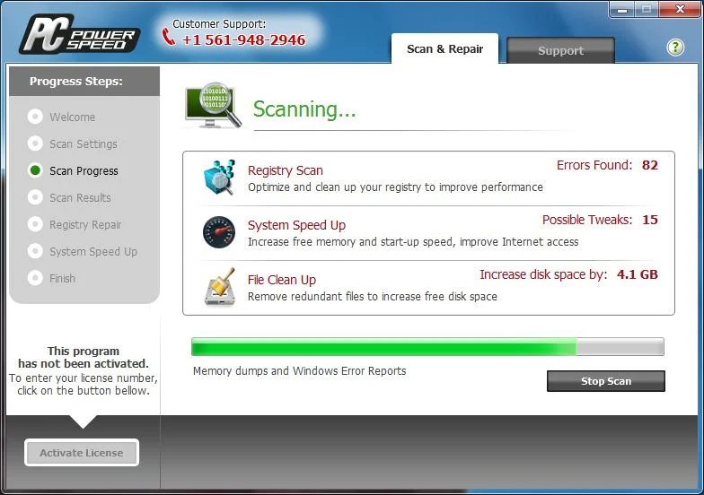Open the Support tab
Image resolution: width=704 pixels, height=495 pixels.
pyautogui.click(x=560, y=50)
